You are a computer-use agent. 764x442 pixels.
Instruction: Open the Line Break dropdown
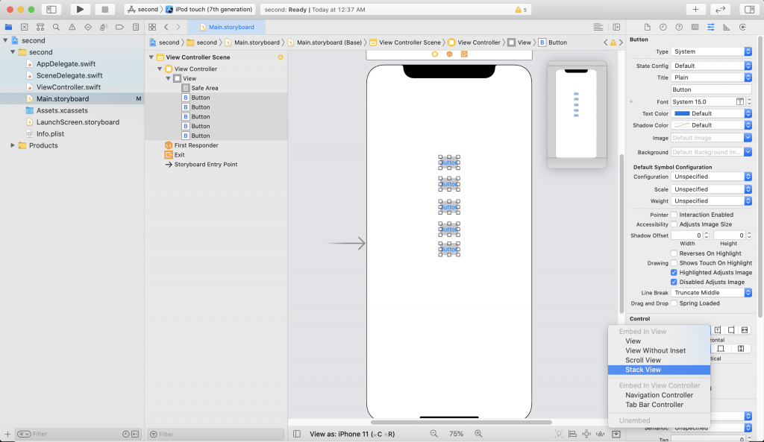point(711,293)
